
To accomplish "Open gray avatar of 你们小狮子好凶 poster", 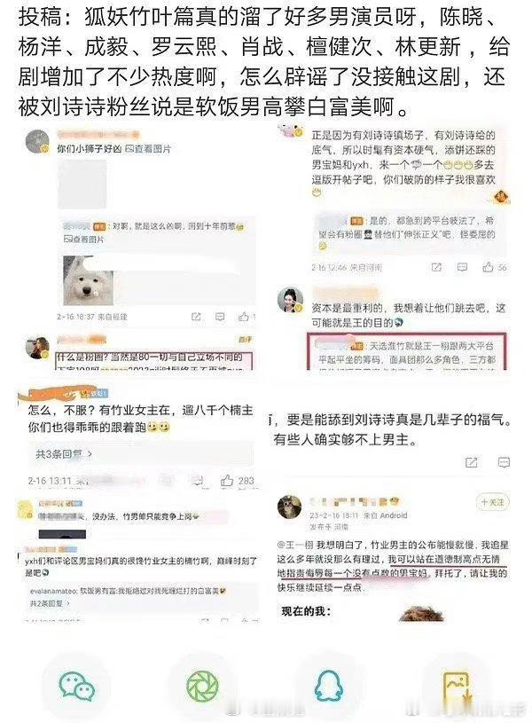I will click(37, 141).
